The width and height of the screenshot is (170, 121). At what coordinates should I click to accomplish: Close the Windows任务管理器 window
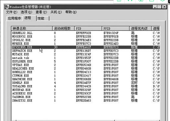[x=164, y=7]
